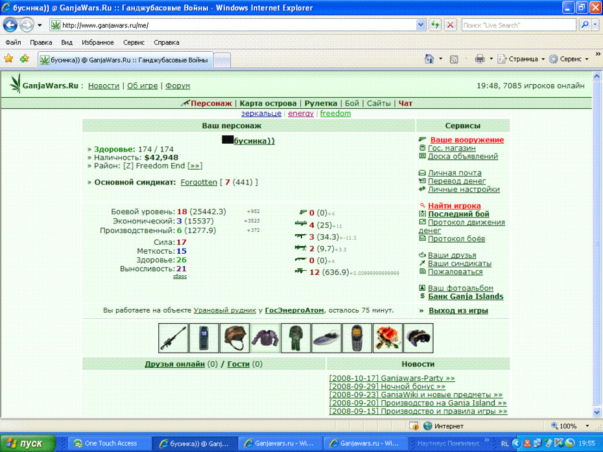Image resolution: width=603 pixels, height=452 pixels.
Task: Open the Forgotten syndicate link
Action: 199,182
